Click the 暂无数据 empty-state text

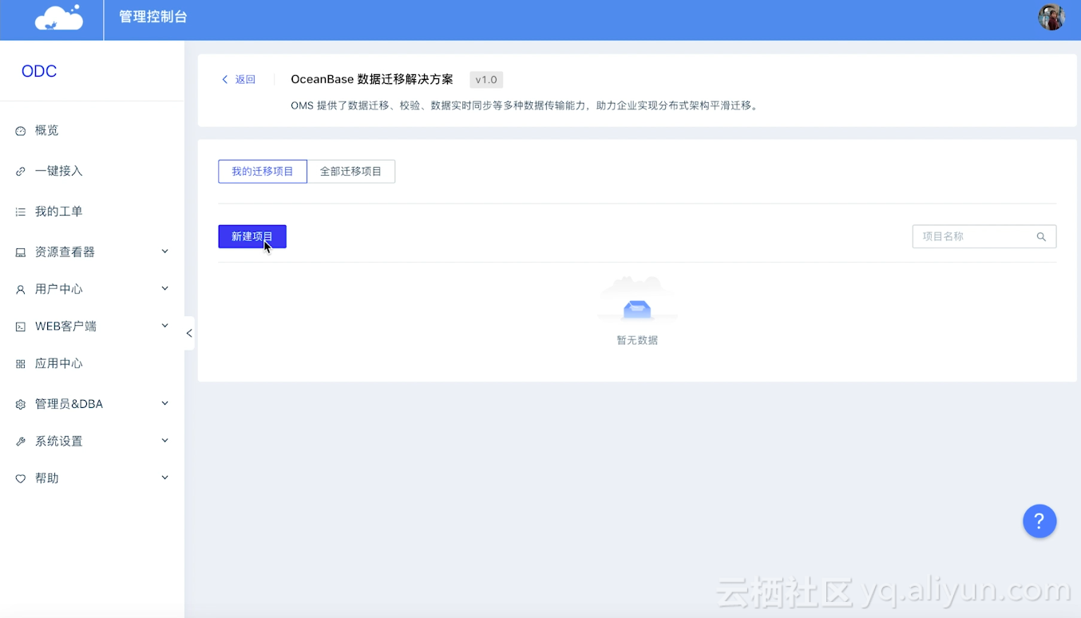coord(637,340)
